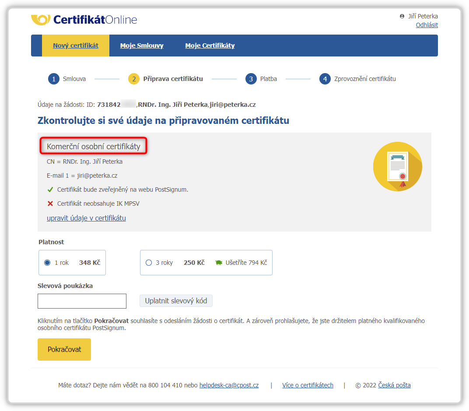Click the Jiří Peterka user name
This screenshot has height=411, width=469.
[423, 16]
